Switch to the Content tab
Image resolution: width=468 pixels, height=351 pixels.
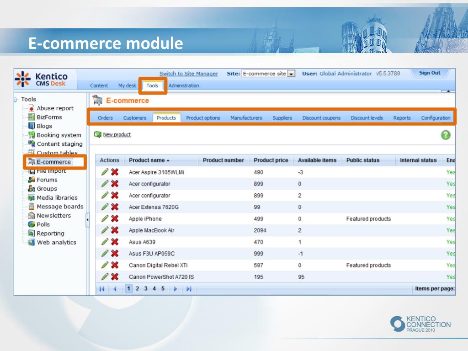(x=99, y=85)
